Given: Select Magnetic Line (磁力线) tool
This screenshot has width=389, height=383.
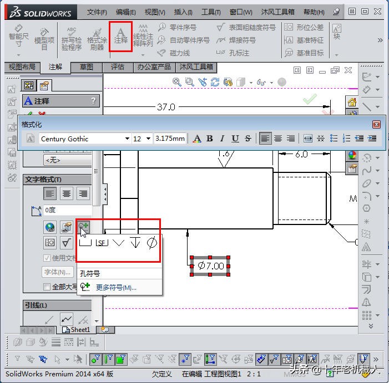Looking at the screenshot, I should click(x=174, y=53).
